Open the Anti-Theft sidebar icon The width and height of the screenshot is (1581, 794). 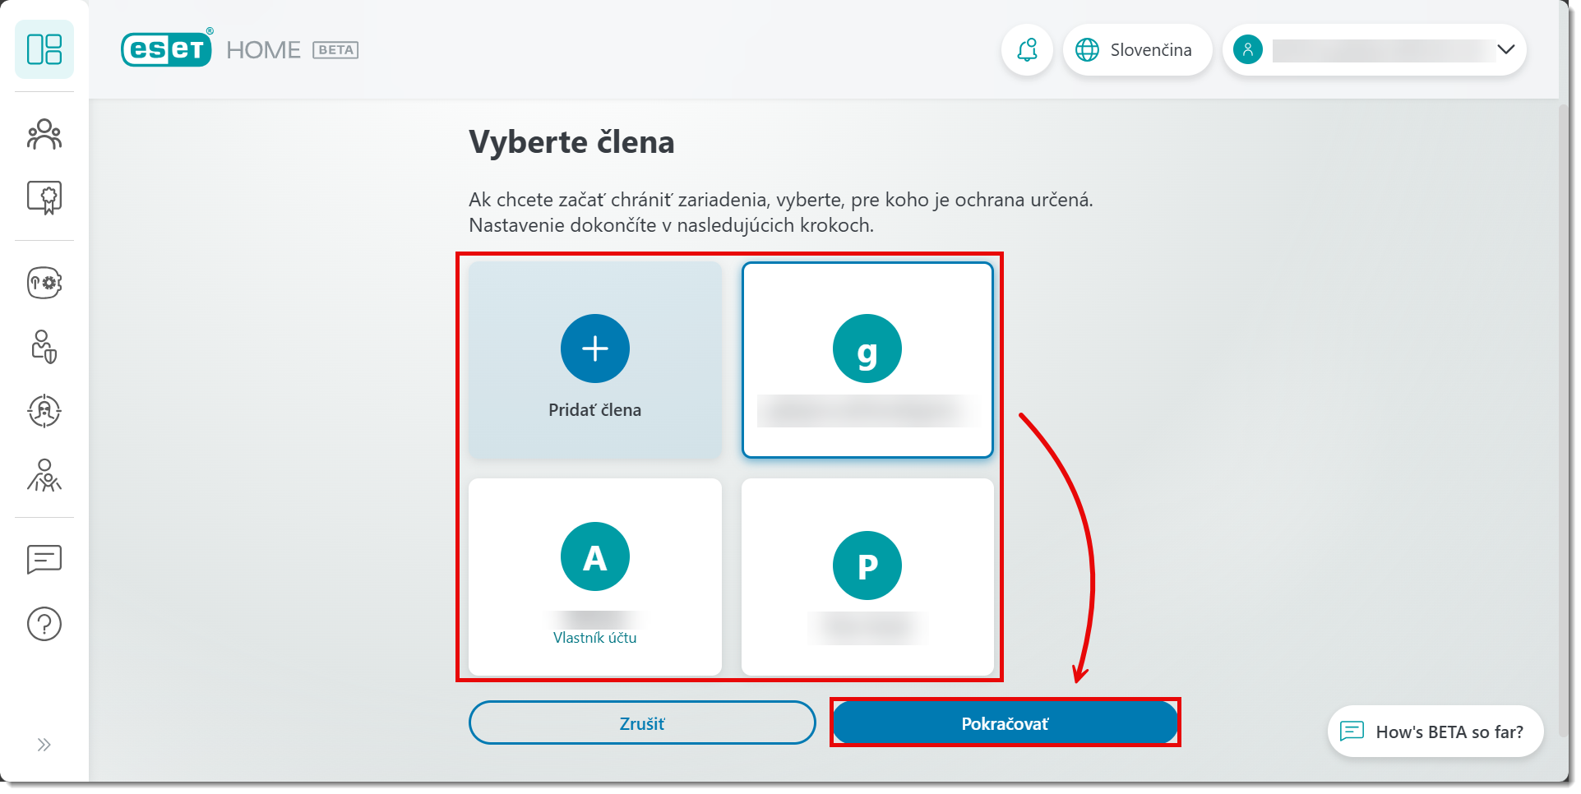click(x=44, y=411)
